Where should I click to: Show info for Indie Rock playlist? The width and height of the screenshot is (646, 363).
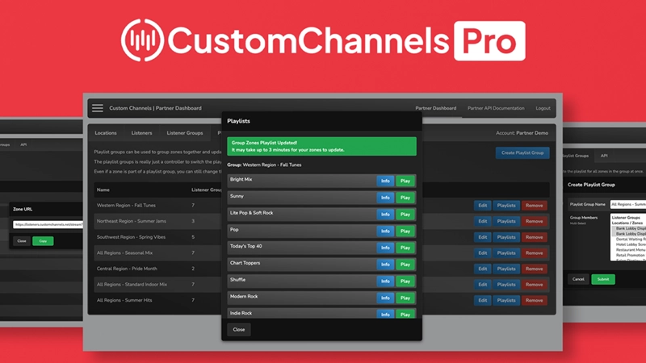(x=385, y=314)
